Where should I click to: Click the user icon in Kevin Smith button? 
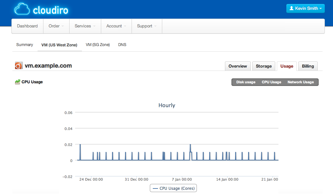[x=291, y=8]
